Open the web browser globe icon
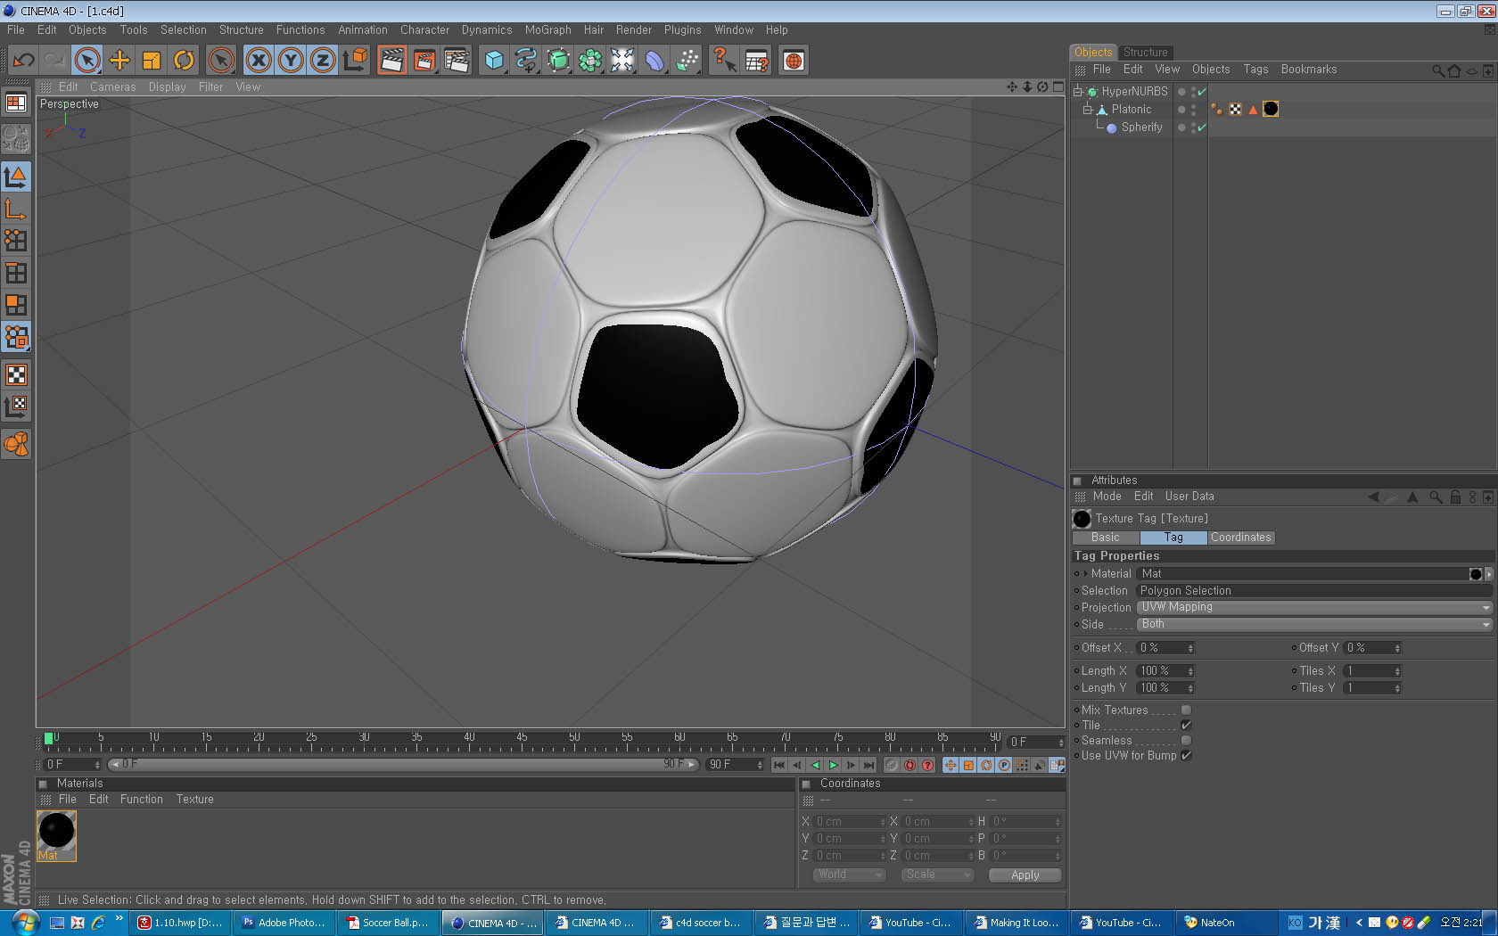The width and height of the screenshot is (1498, 936). point(794,61)
